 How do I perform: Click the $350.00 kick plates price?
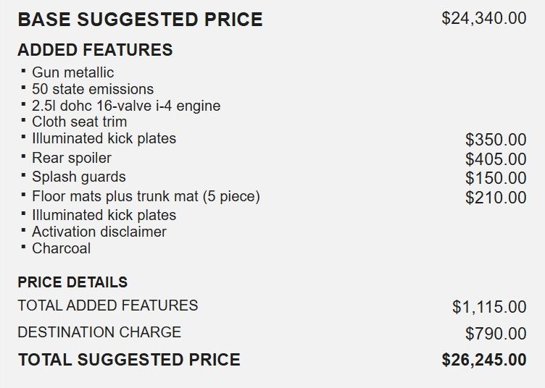coord(496,140)
